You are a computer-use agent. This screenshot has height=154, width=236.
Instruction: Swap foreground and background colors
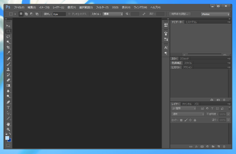click(10, 134)
